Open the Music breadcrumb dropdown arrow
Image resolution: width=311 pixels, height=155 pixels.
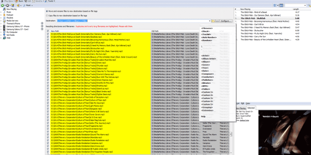[32, 5]
